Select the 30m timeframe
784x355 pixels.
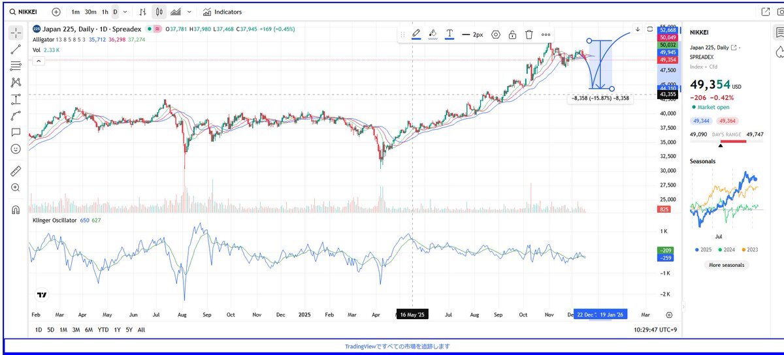pyautogui.click(x=90, y=12)
